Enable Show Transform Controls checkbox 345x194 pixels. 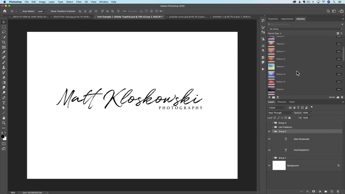[x=49, y=11]
